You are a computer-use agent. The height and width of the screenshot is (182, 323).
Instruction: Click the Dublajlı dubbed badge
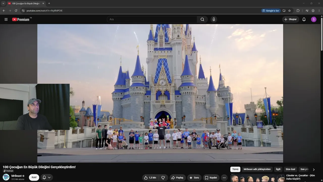[x=8, y=171]
